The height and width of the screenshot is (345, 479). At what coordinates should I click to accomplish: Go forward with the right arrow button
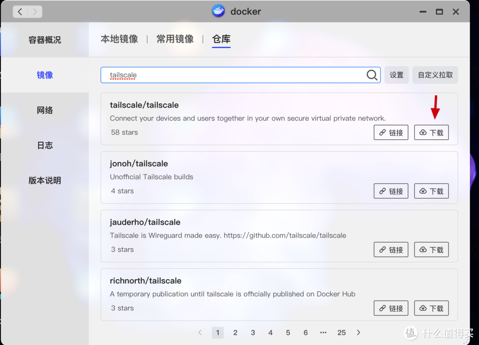pyautogui.click(x=35, y=12)
